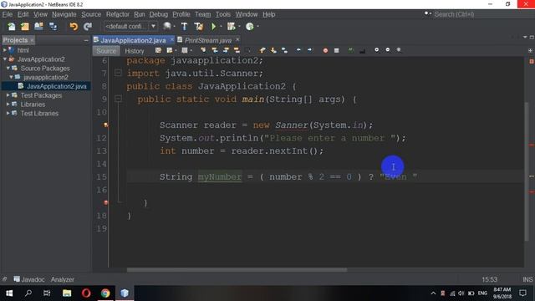This screenshot has width=535, height=301.
Task: Toggle the Rectangular Selection editor button
Action: [x=248, y=50]
